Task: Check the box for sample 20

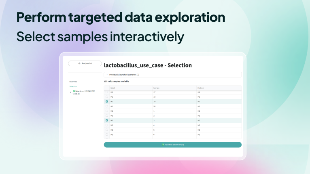Action: [x=107, y=106]
